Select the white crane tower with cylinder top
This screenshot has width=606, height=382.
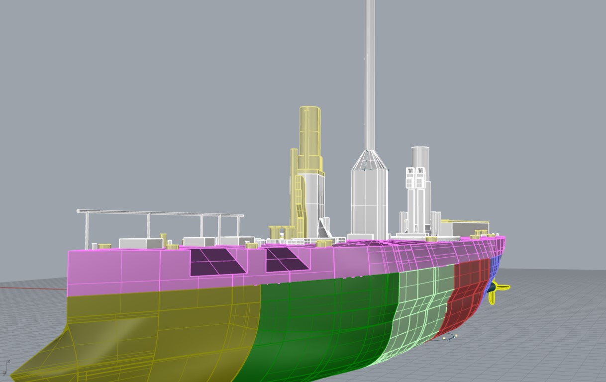point(419,189)
